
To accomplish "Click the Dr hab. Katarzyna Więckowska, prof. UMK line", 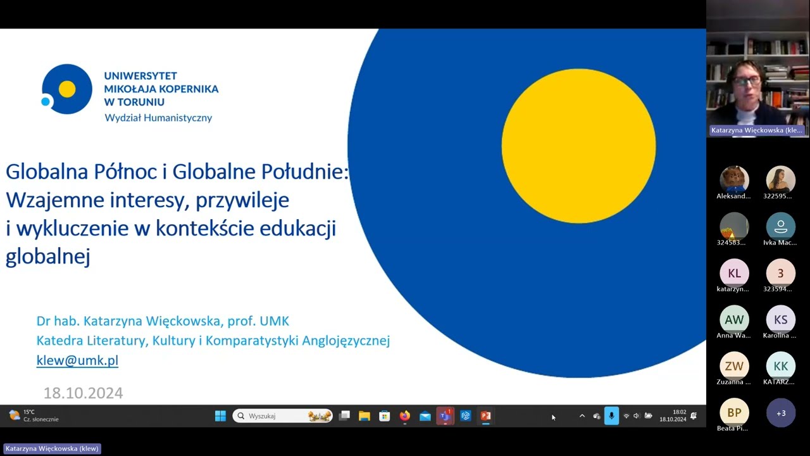I will point(163,321).
